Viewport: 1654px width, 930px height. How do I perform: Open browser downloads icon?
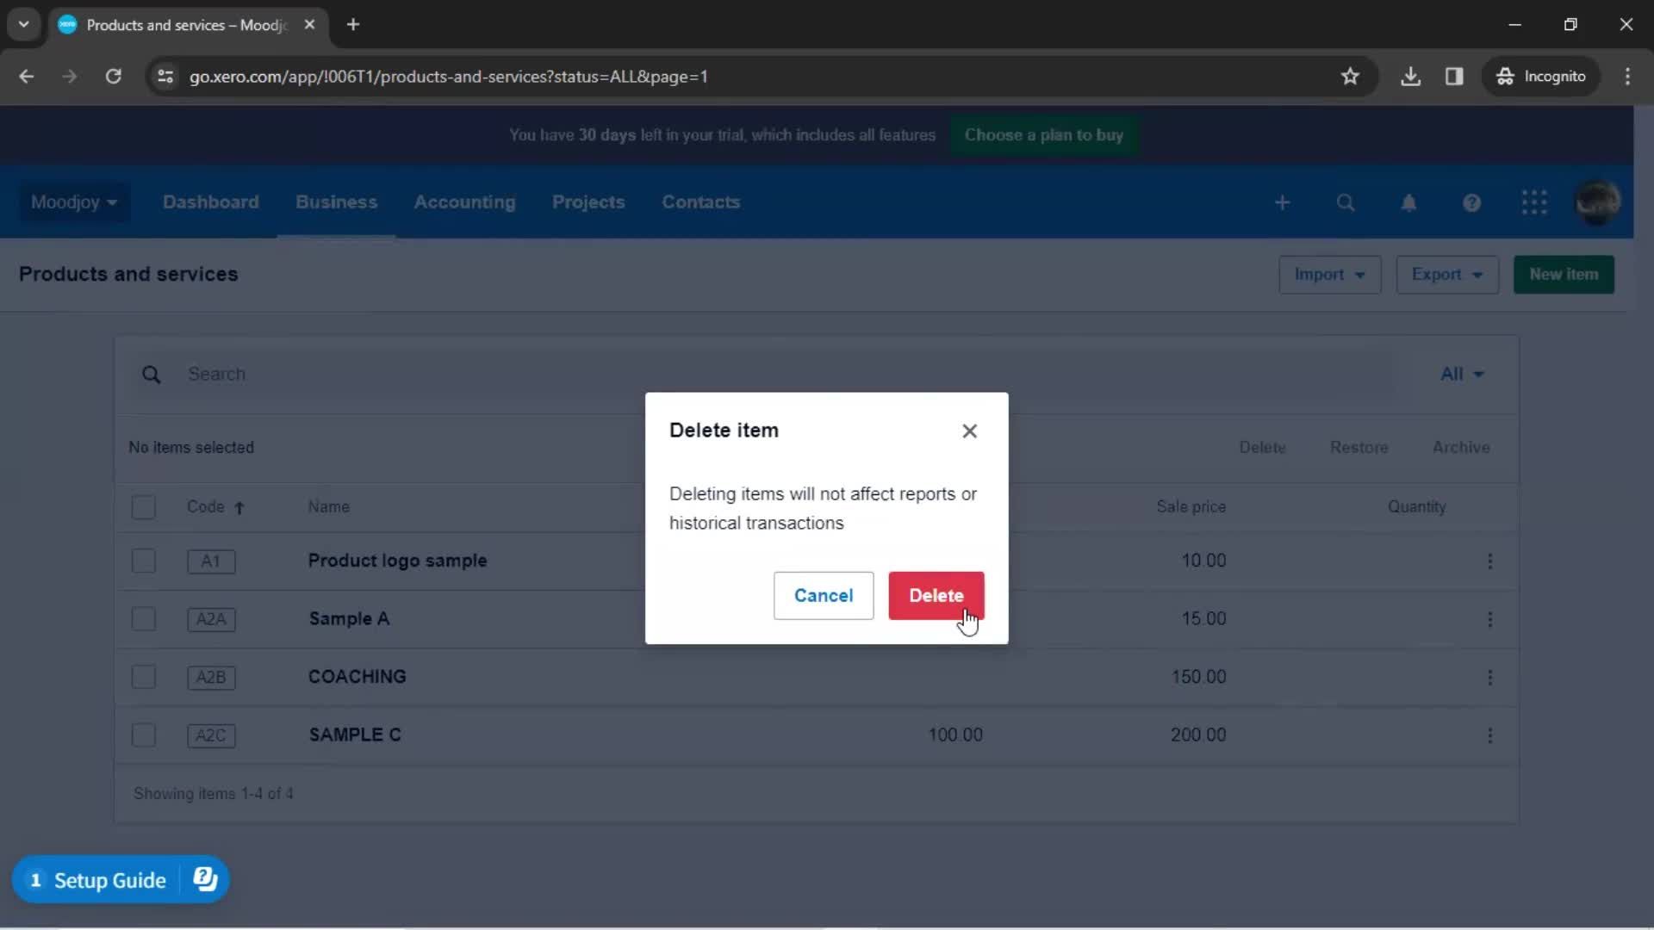[x=1410, y=77]
